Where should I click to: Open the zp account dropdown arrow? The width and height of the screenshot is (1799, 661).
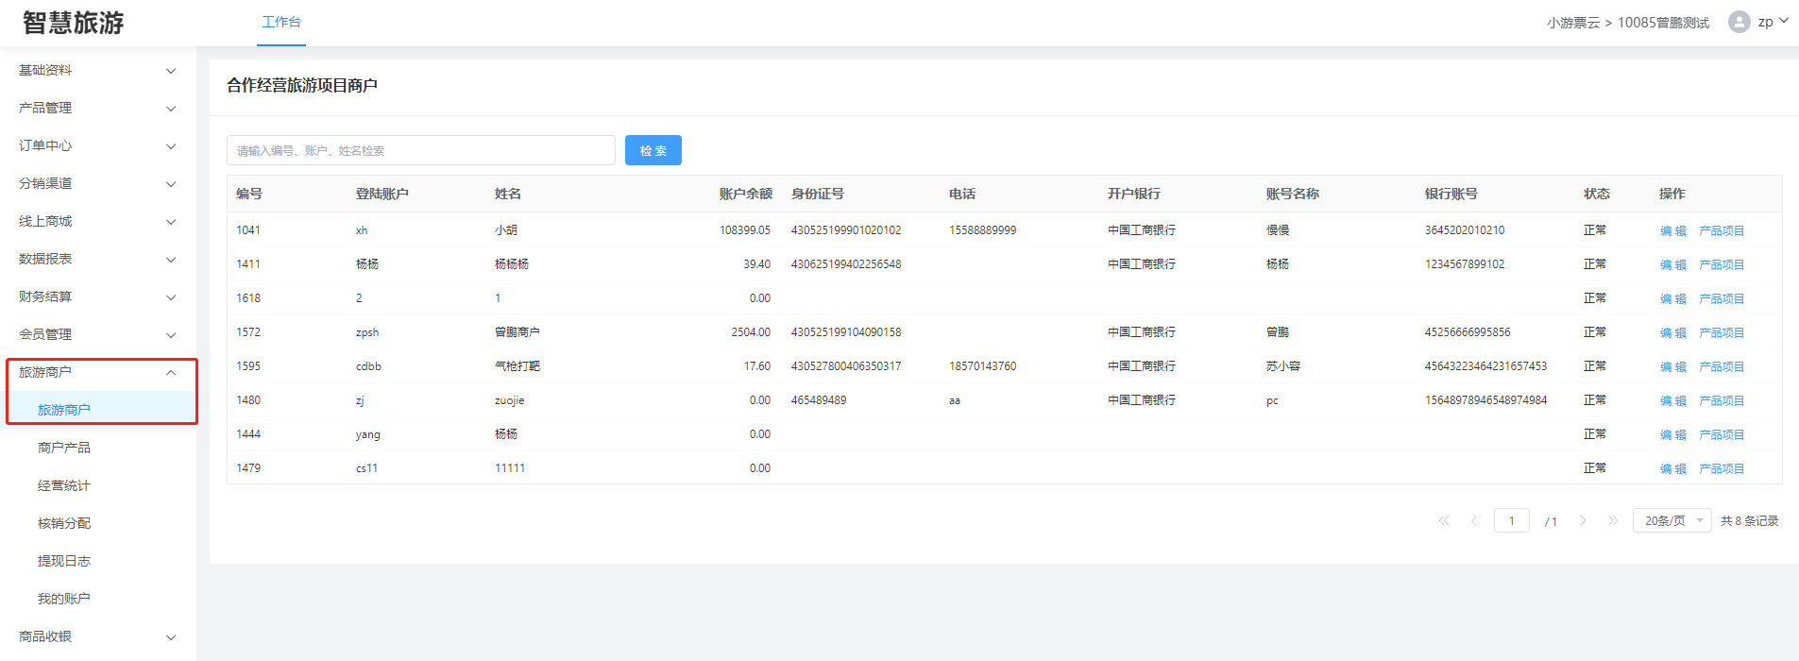click(1784, 21)
